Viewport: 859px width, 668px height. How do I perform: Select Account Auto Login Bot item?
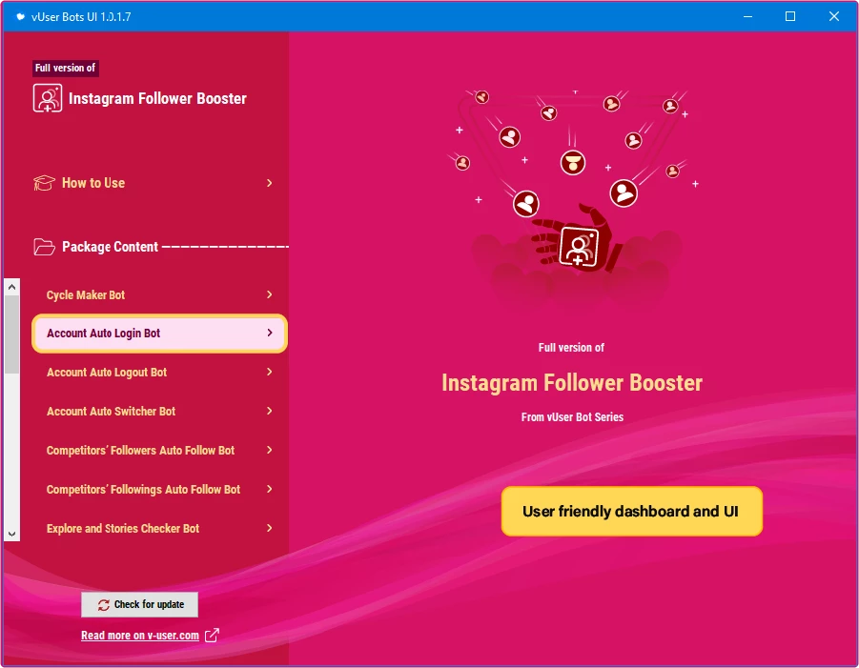coord(159,333)
